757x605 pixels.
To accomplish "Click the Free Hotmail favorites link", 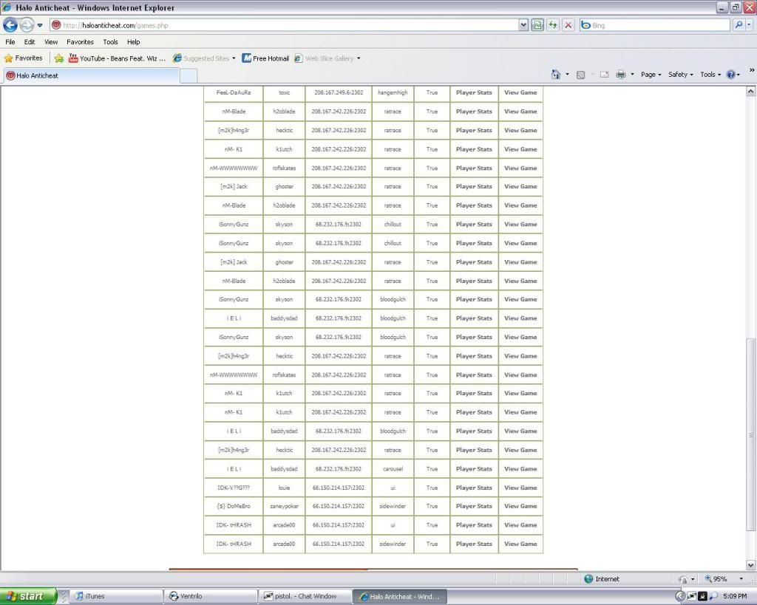I will (265, 58).
